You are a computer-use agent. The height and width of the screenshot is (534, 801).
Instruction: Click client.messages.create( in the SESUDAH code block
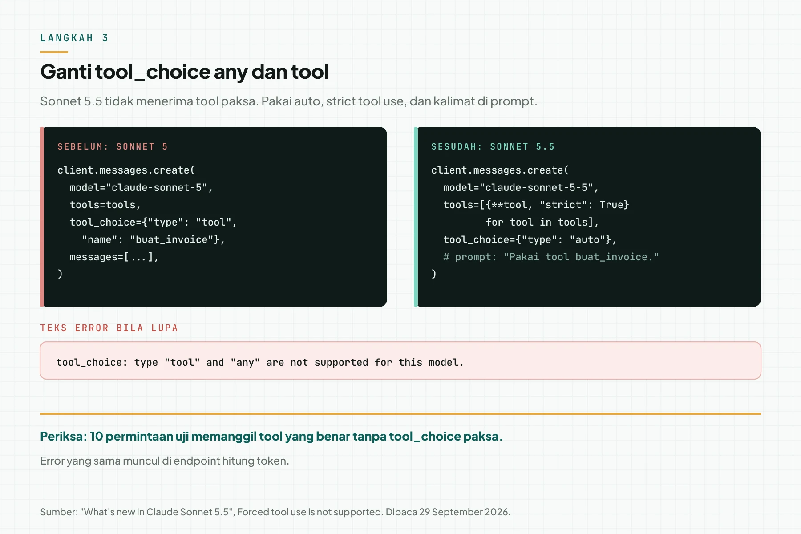(x=500, y=170)
